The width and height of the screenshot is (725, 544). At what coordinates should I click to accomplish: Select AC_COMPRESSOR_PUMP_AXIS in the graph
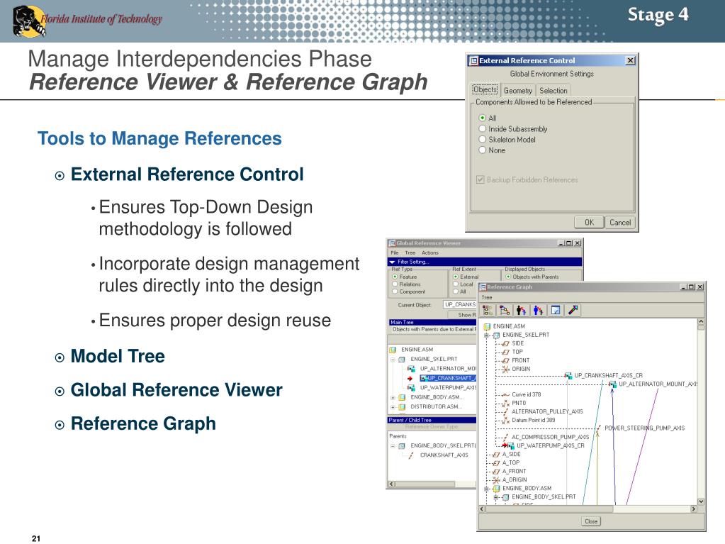point(550,437)
